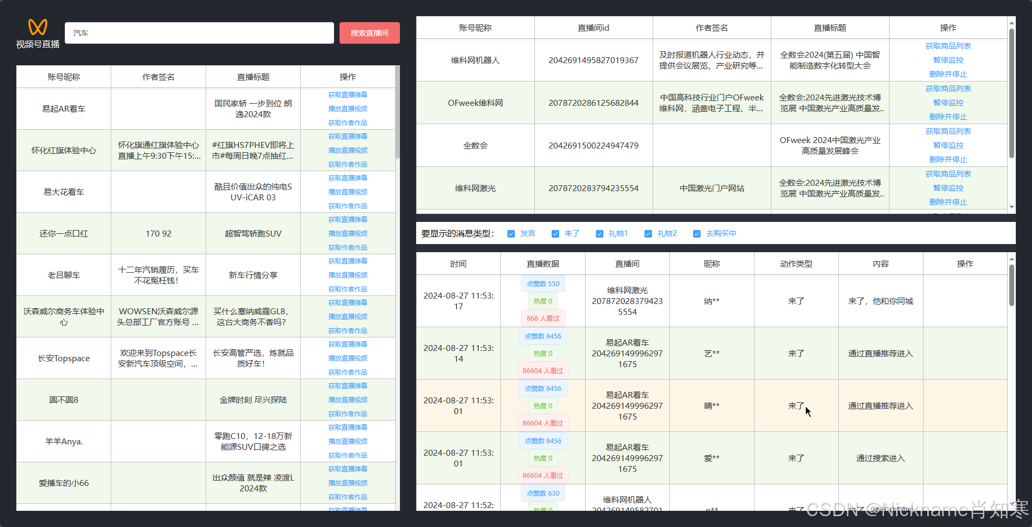
Task: Click room id 2078720286125682844
Action: (593, 103)
